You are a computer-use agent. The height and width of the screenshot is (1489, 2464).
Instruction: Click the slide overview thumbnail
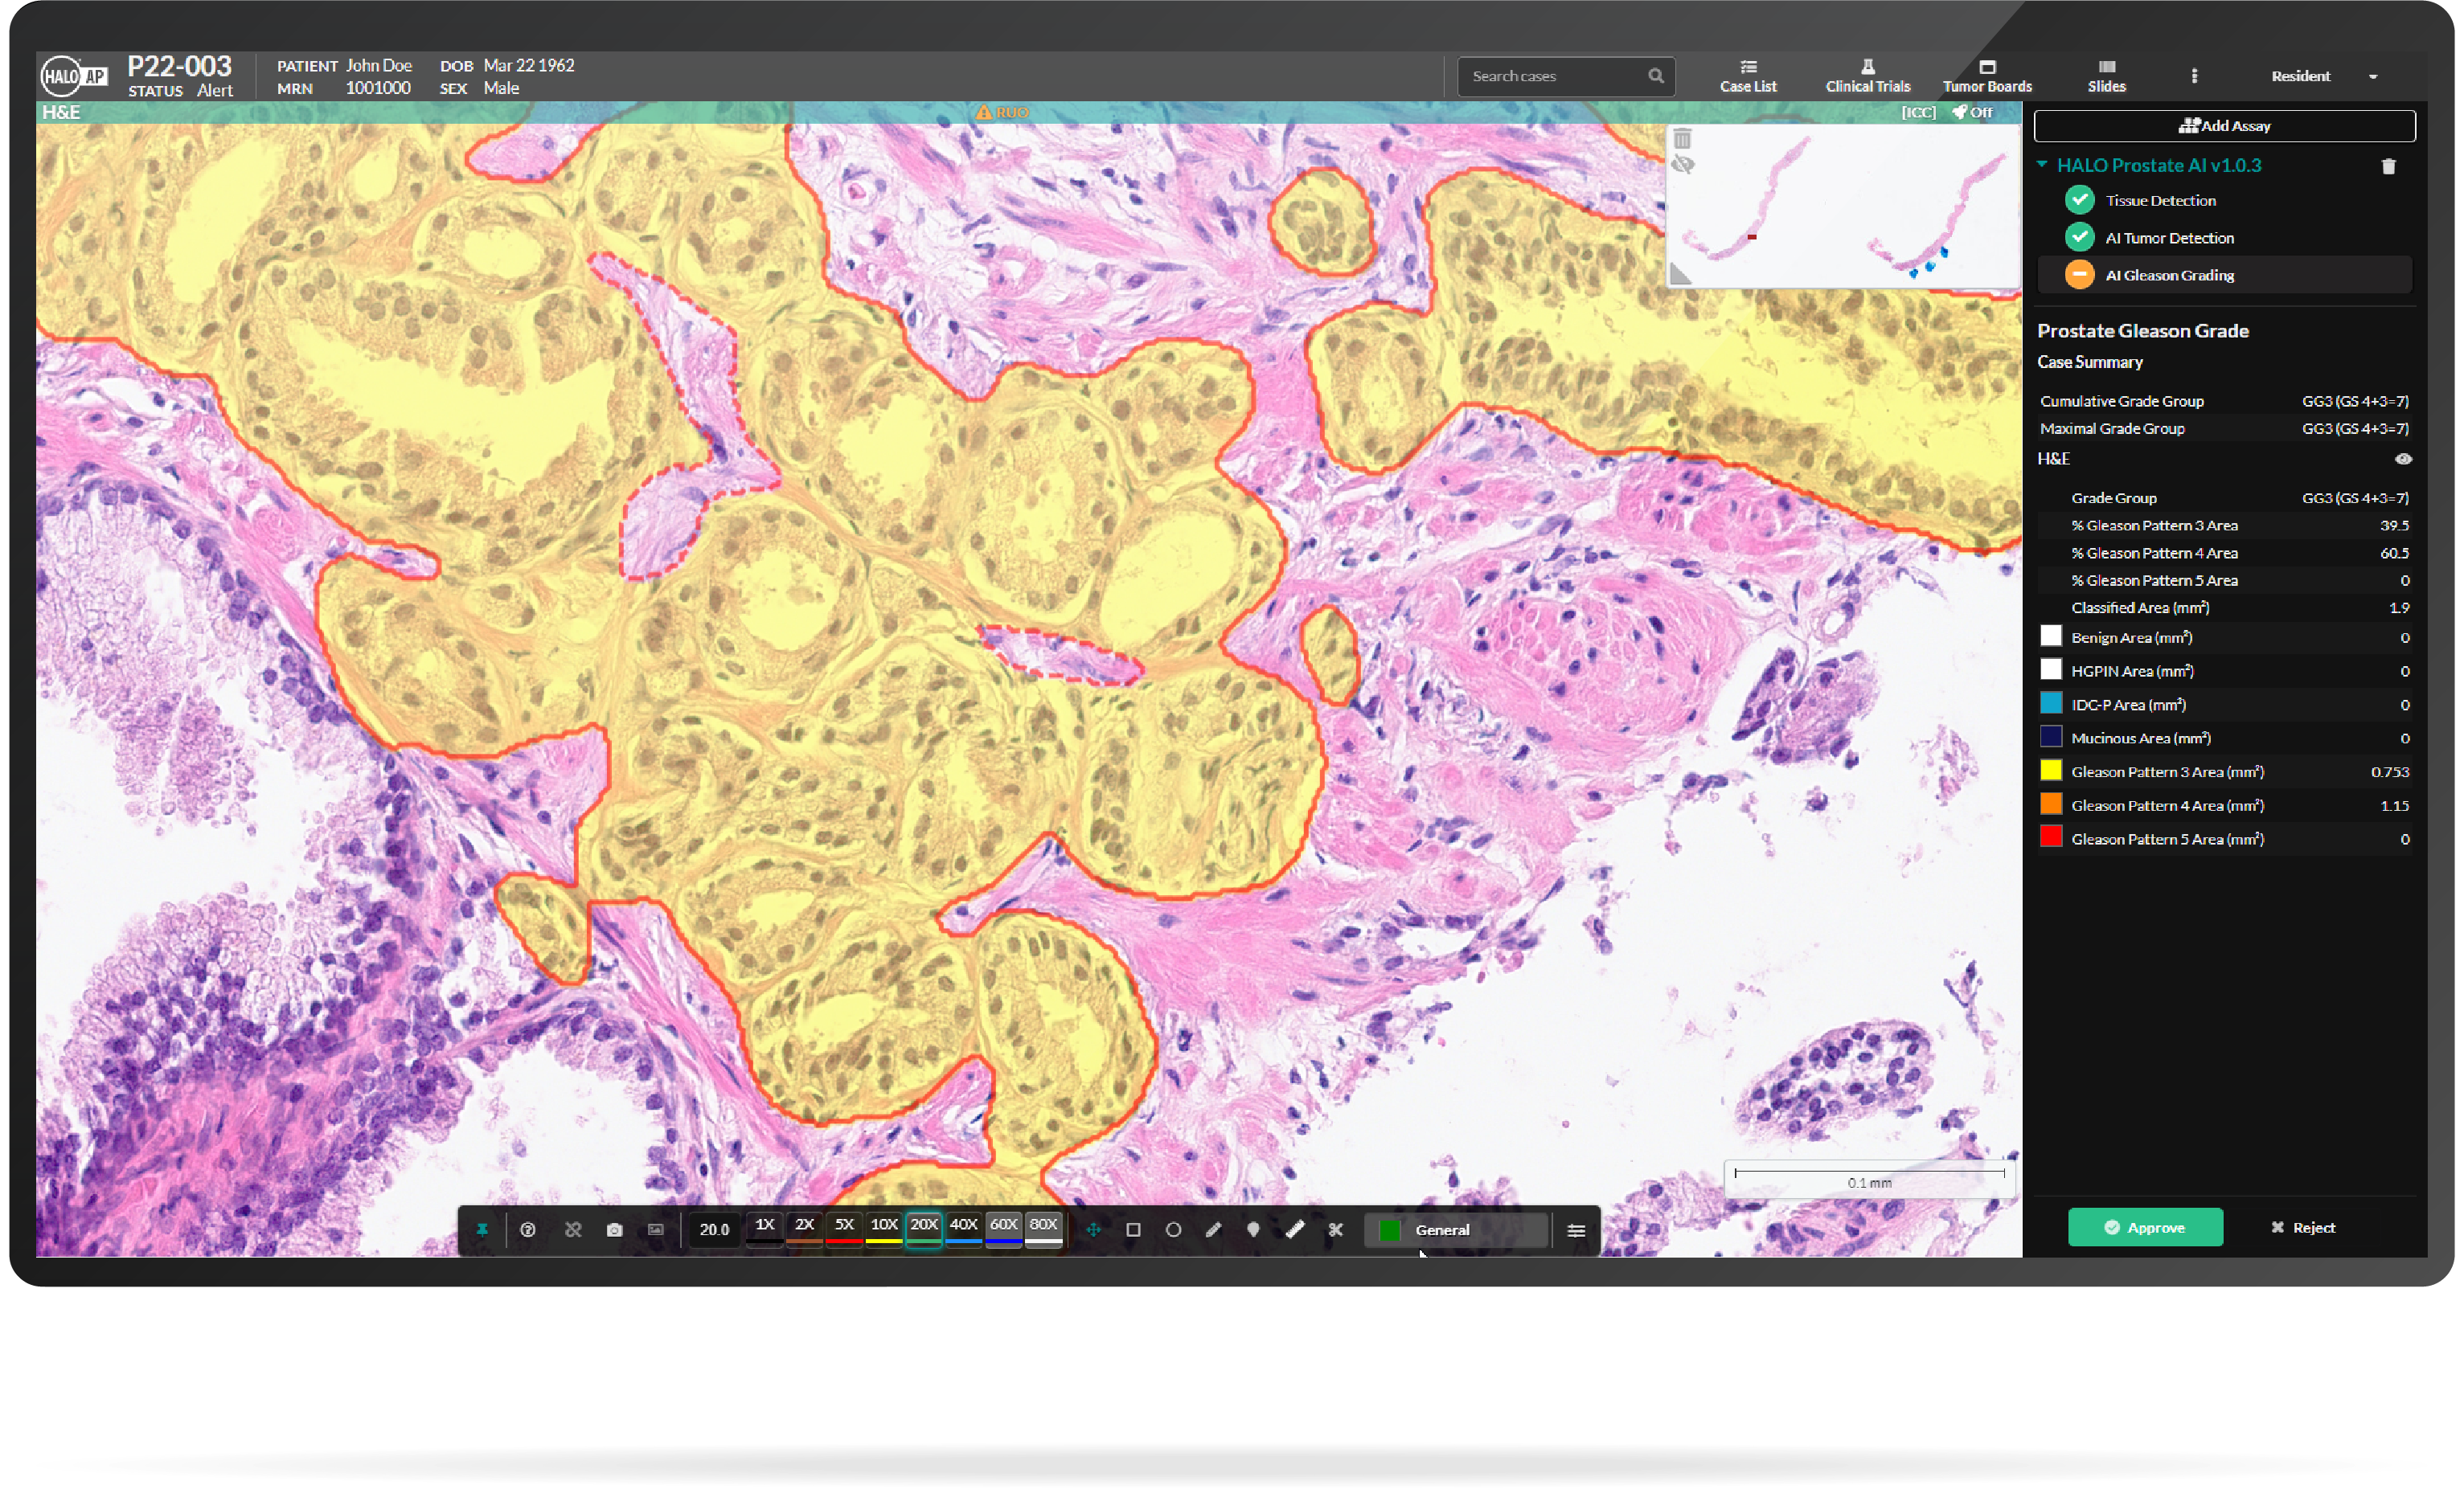pos(1843,206)
